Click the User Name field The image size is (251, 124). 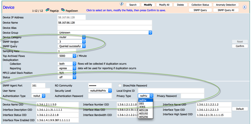click(41, 91)
